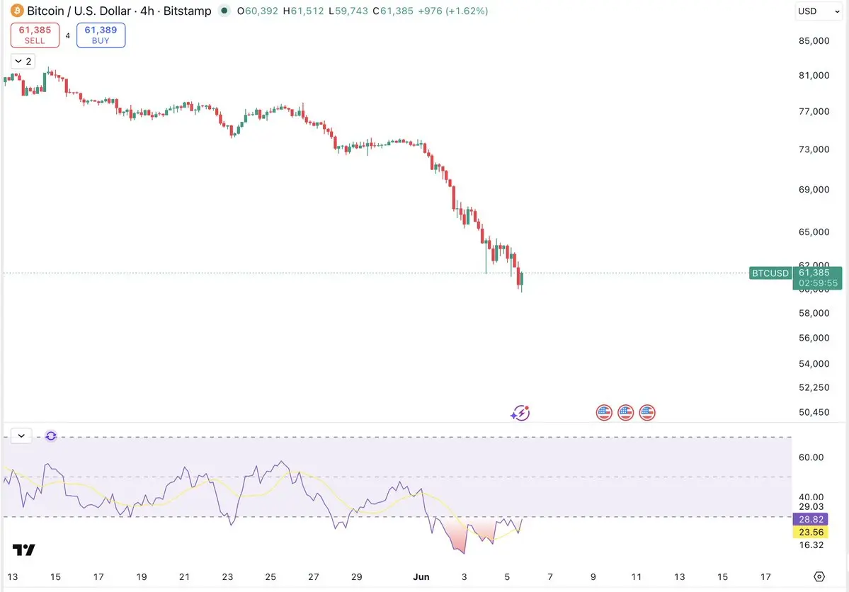Click the 65,000 price axis label
This screenshot has width=849, height=592.
coord(814,232)
